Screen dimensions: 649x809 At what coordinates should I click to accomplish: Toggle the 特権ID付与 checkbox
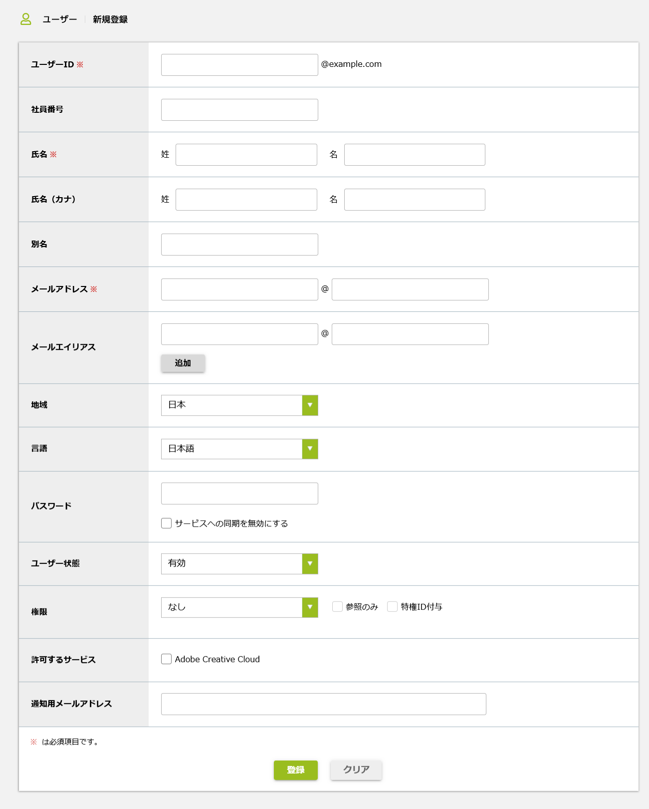393,607
